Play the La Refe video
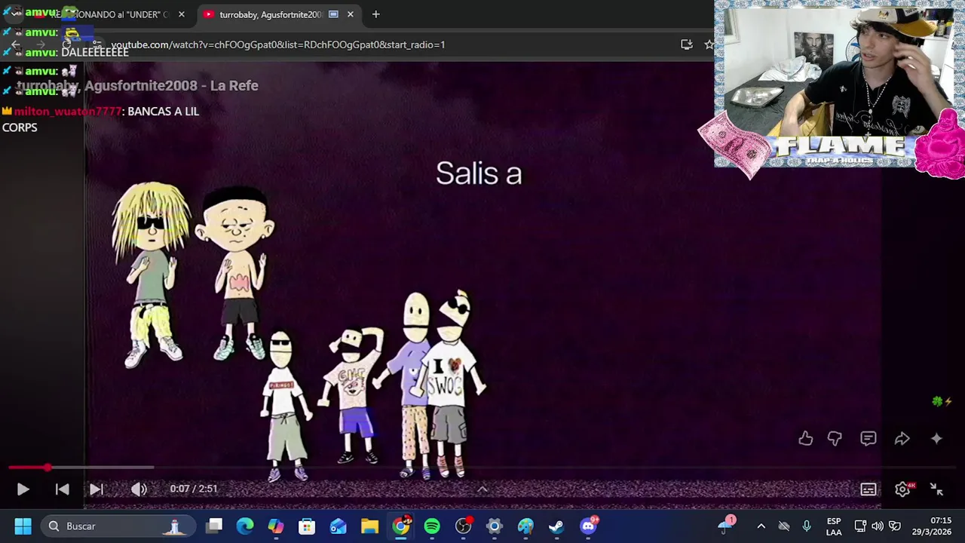Screen dimensions: 965x543 [x=23, y=489]
